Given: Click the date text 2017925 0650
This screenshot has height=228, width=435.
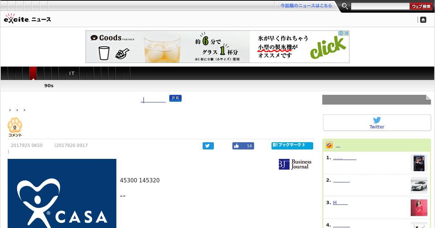Looking at the screenshot, I should pos(26,145).
